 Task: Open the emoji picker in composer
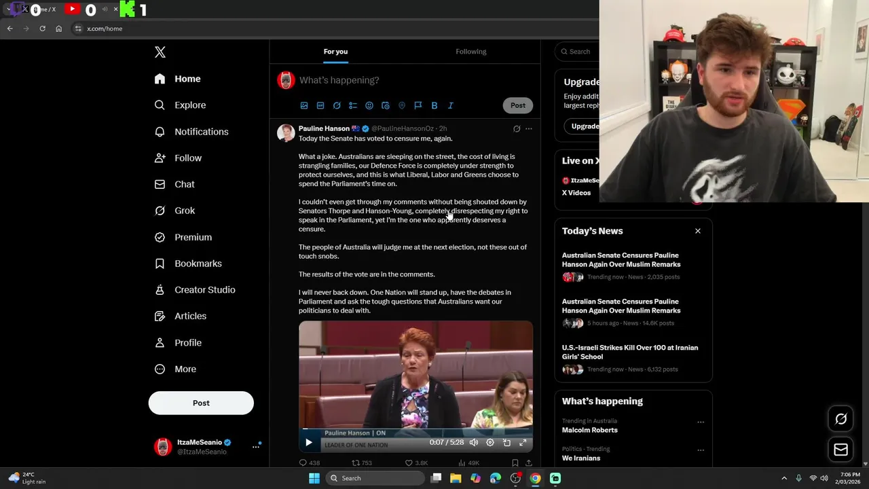(x=369, y=106)
